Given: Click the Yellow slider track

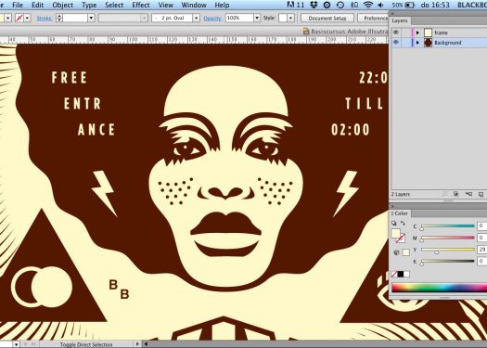Looking at the screenshot, I should click(x=448, y=250).
